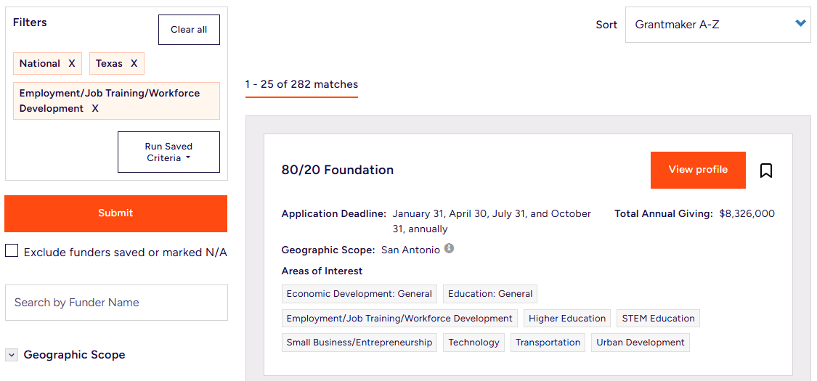Choose the Small Business/Entrepreneurship tag
The height and width of the screenshot is (381, 817).
tap(359, 343)
